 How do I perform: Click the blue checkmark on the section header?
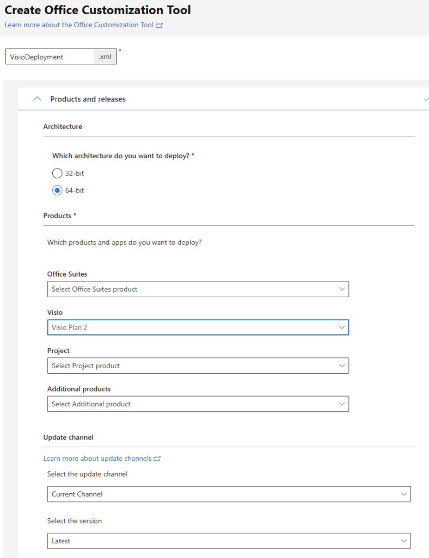[x=426, y=99]
